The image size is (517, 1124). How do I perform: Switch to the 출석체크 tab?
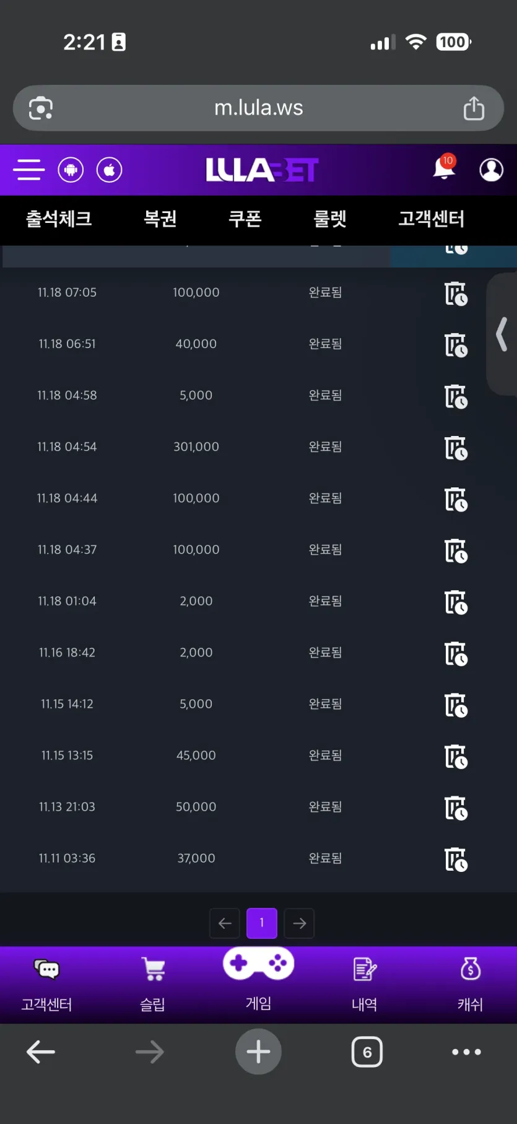click(59, 219)
